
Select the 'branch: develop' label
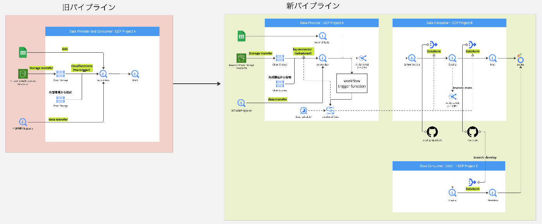point(485,157)
